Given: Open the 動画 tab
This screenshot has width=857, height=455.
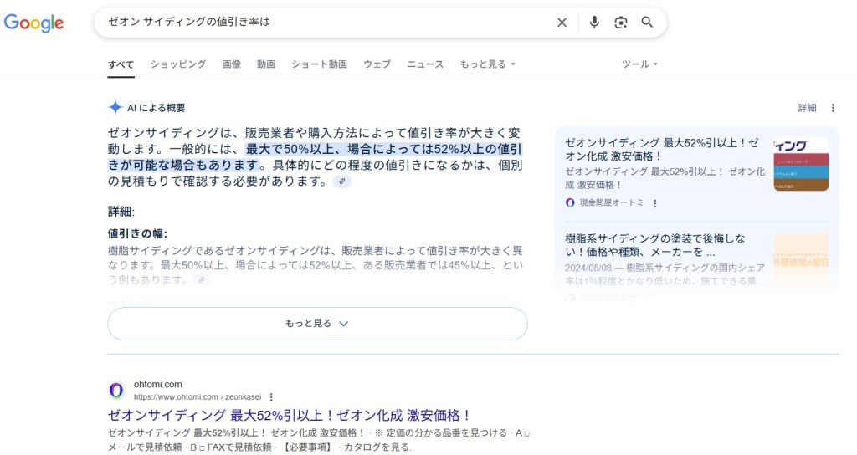Looking at the screenshot, I should [x=266, y=64].
